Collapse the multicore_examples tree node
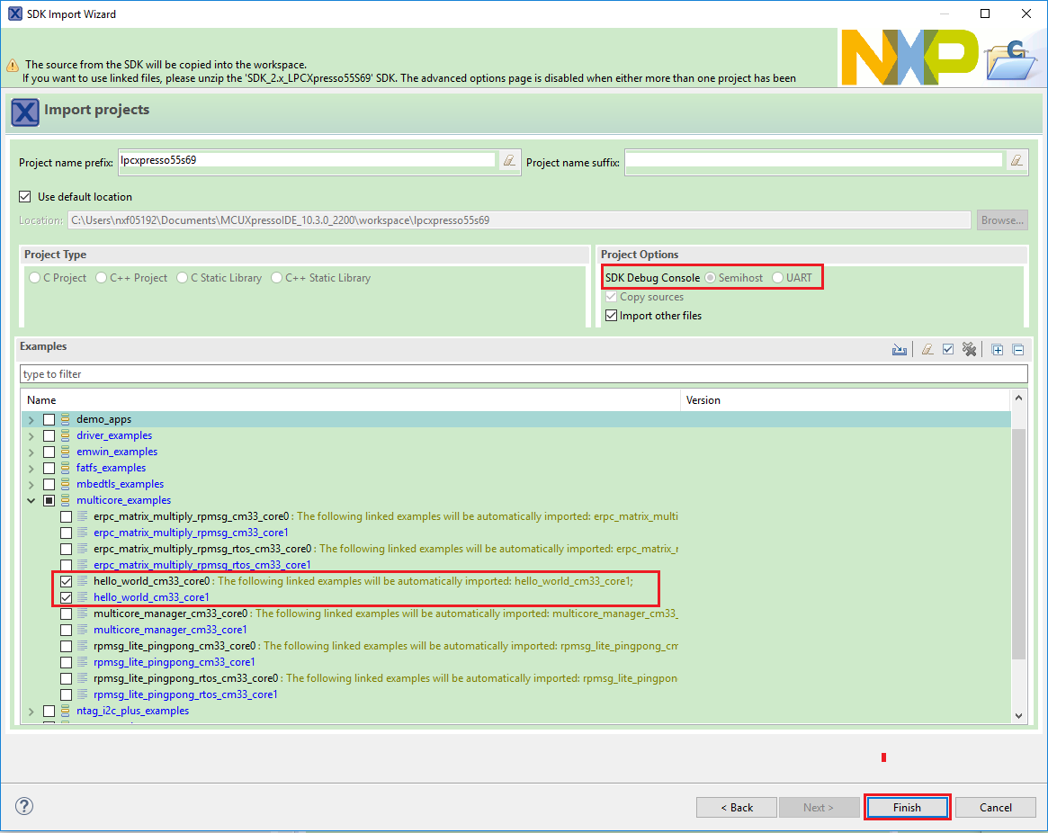1048x833 pixels. click(32, 500)
